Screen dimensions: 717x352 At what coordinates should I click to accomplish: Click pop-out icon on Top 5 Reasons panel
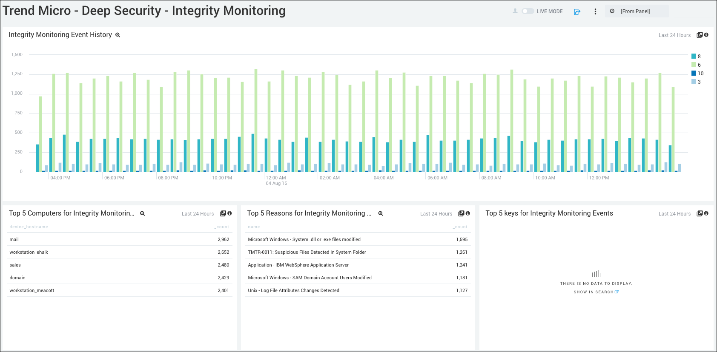461,213
